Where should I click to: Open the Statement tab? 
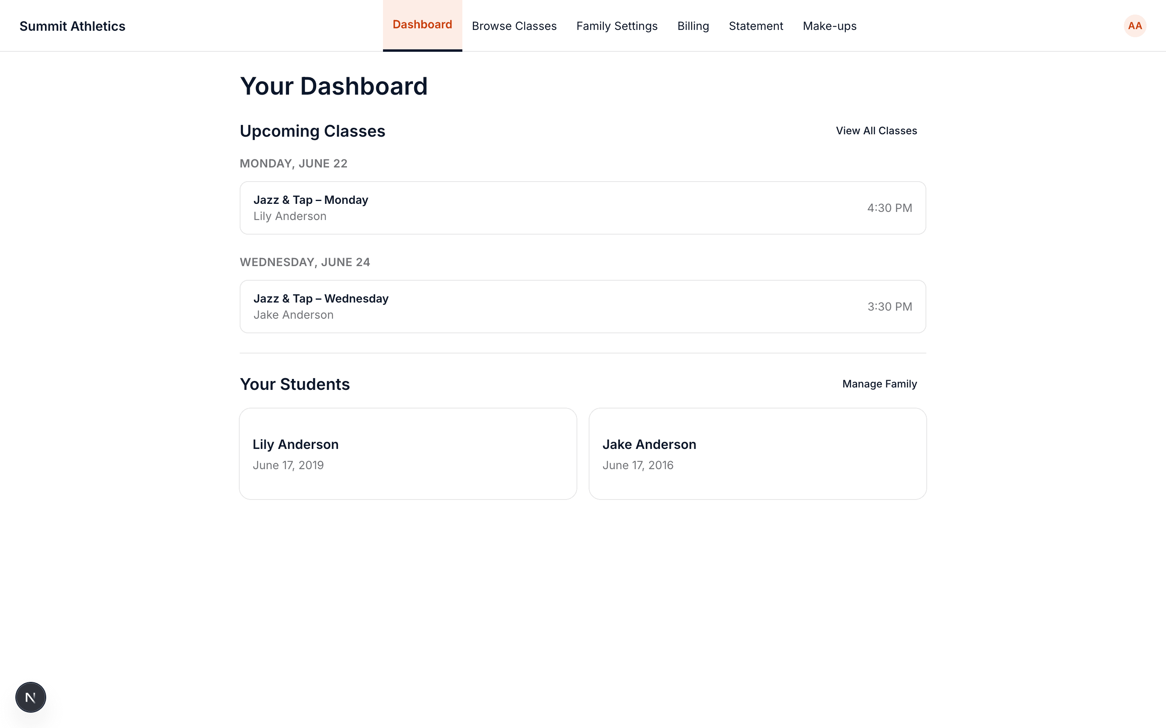click(755, 26)
